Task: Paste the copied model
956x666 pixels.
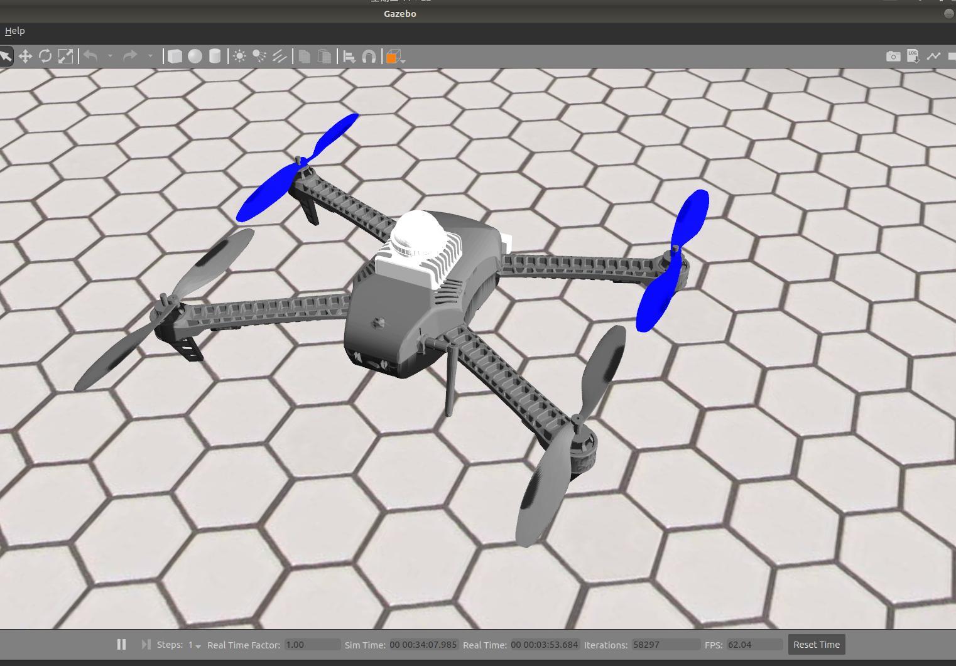Action: (x=324, y=56)
